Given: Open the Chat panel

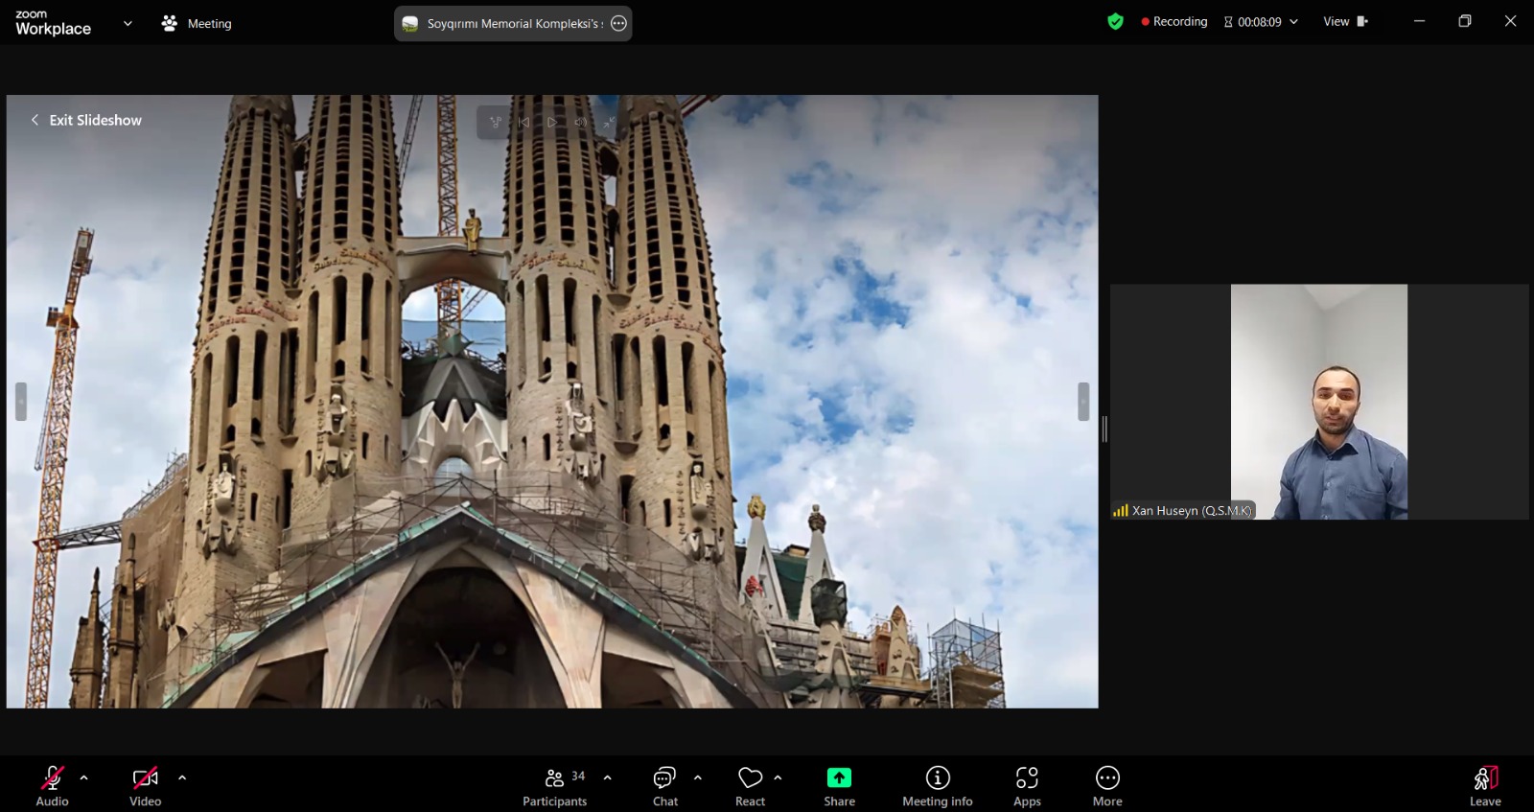Looking at the screenshot, I should [x=664, y=786].
